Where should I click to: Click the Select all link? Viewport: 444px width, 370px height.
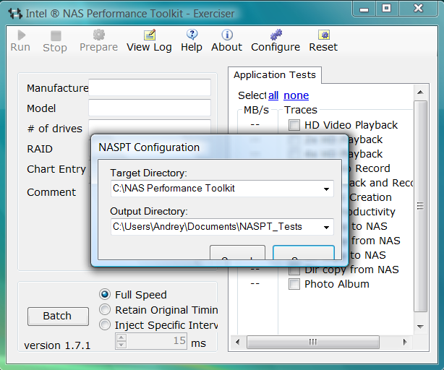pyautogui.click(x=273, y=95)
